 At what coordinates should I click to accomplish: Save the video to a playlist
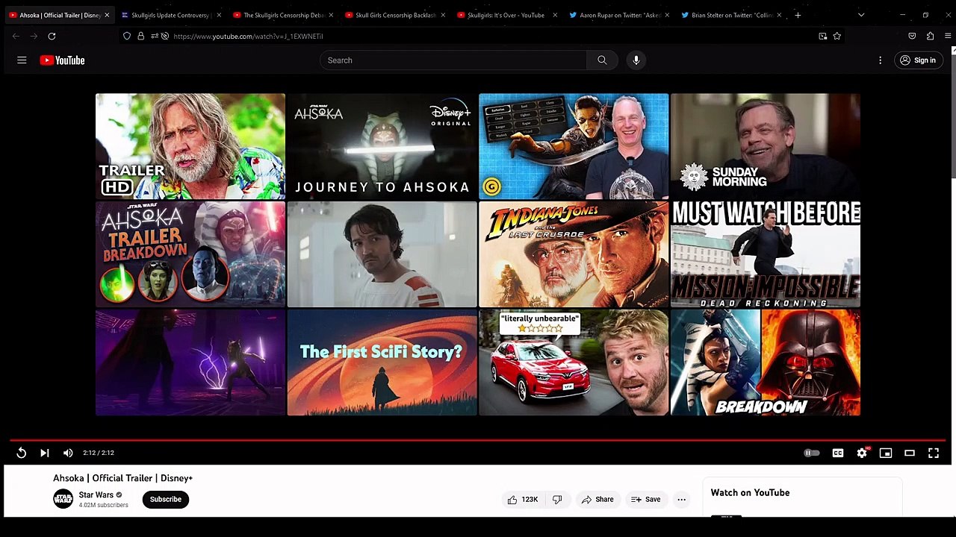click(646, 500)
